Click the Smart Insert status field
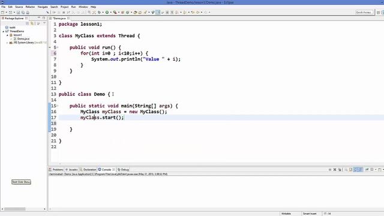Image resolution: width=384 pixels, height=216 pixels. coord(310,214)
